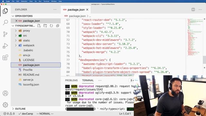This screenshot has width=206, height=116.
Task: Expand the Outline section
Action: (13, 109)
